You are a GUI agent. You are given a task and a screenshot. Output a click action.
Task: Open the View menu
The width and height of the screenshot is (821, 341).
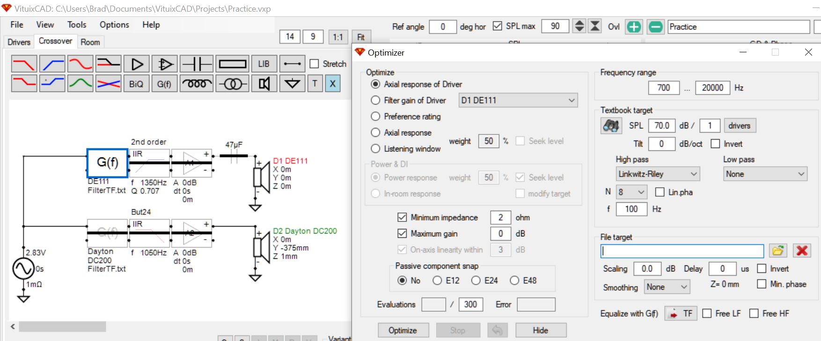coord(45,25)
